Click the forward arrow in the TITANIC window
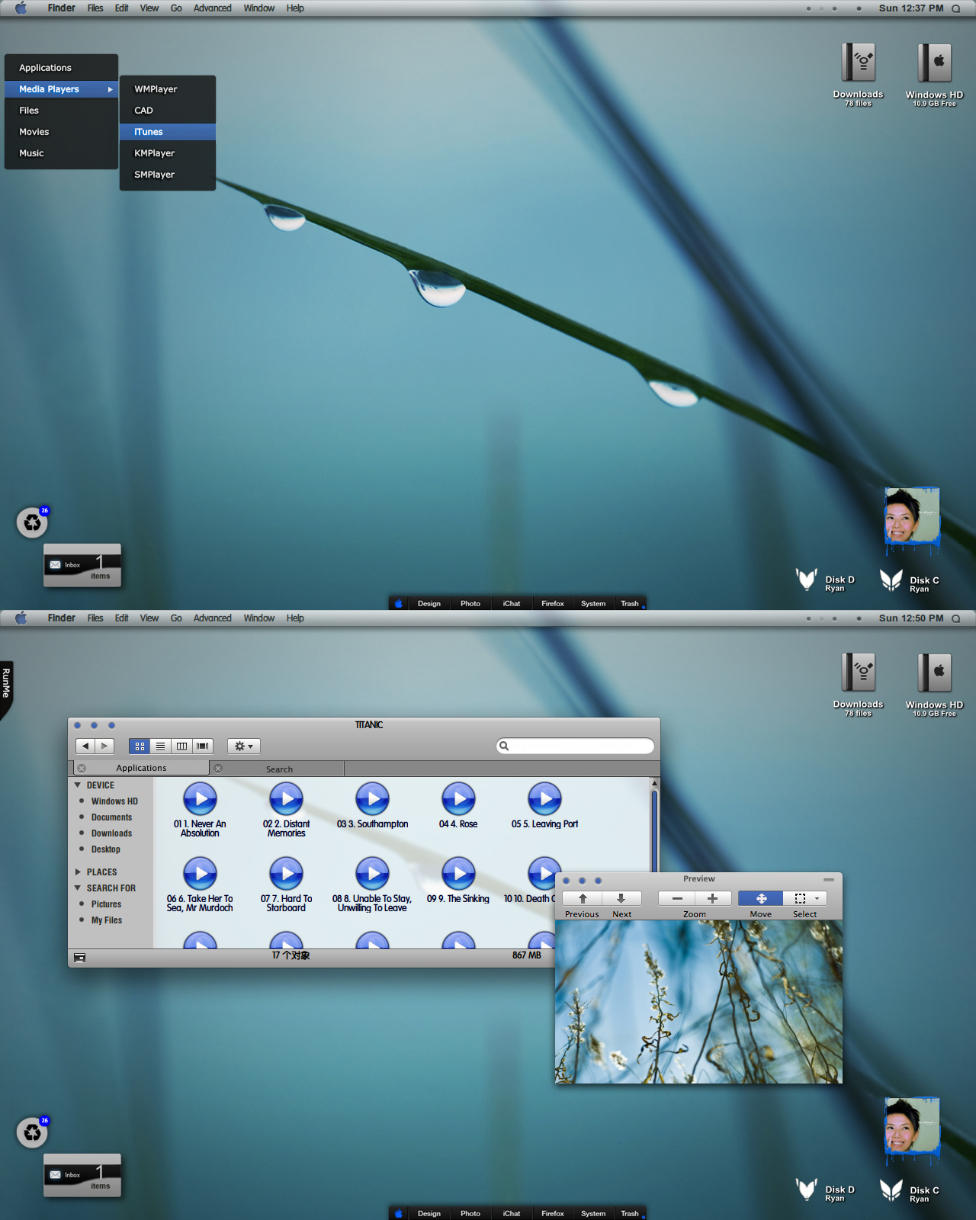This screenshot has width=976, height=1220. pyautogui.click(x=104, y=746)
